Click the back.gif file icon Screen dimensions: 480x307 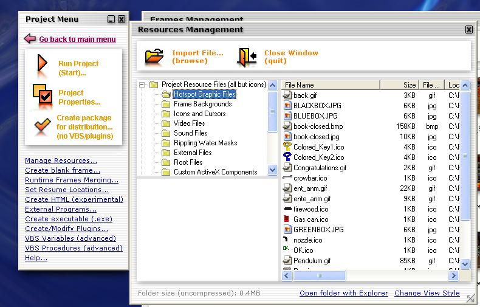tap(287, 95)
